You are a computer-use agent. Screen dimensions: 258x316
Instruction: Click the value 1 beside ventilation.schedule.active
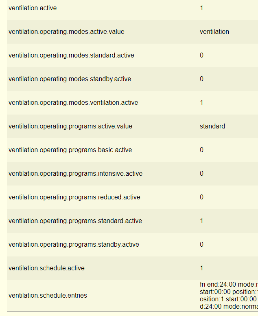pyautogui.click(x=201, y=268)
